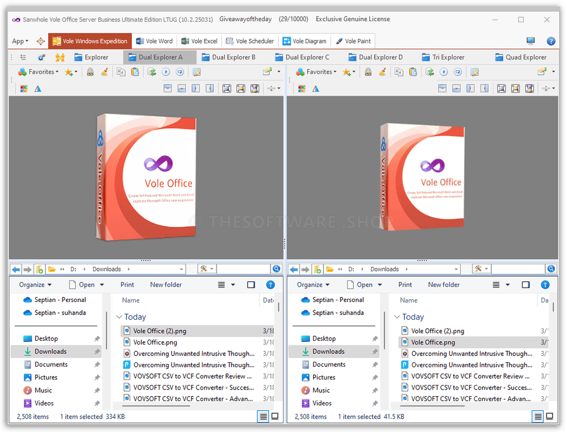Viewport: 567px width, 432px height.
Task: Click the copy icon in left pane toolbar
Action: coord(121,72)
